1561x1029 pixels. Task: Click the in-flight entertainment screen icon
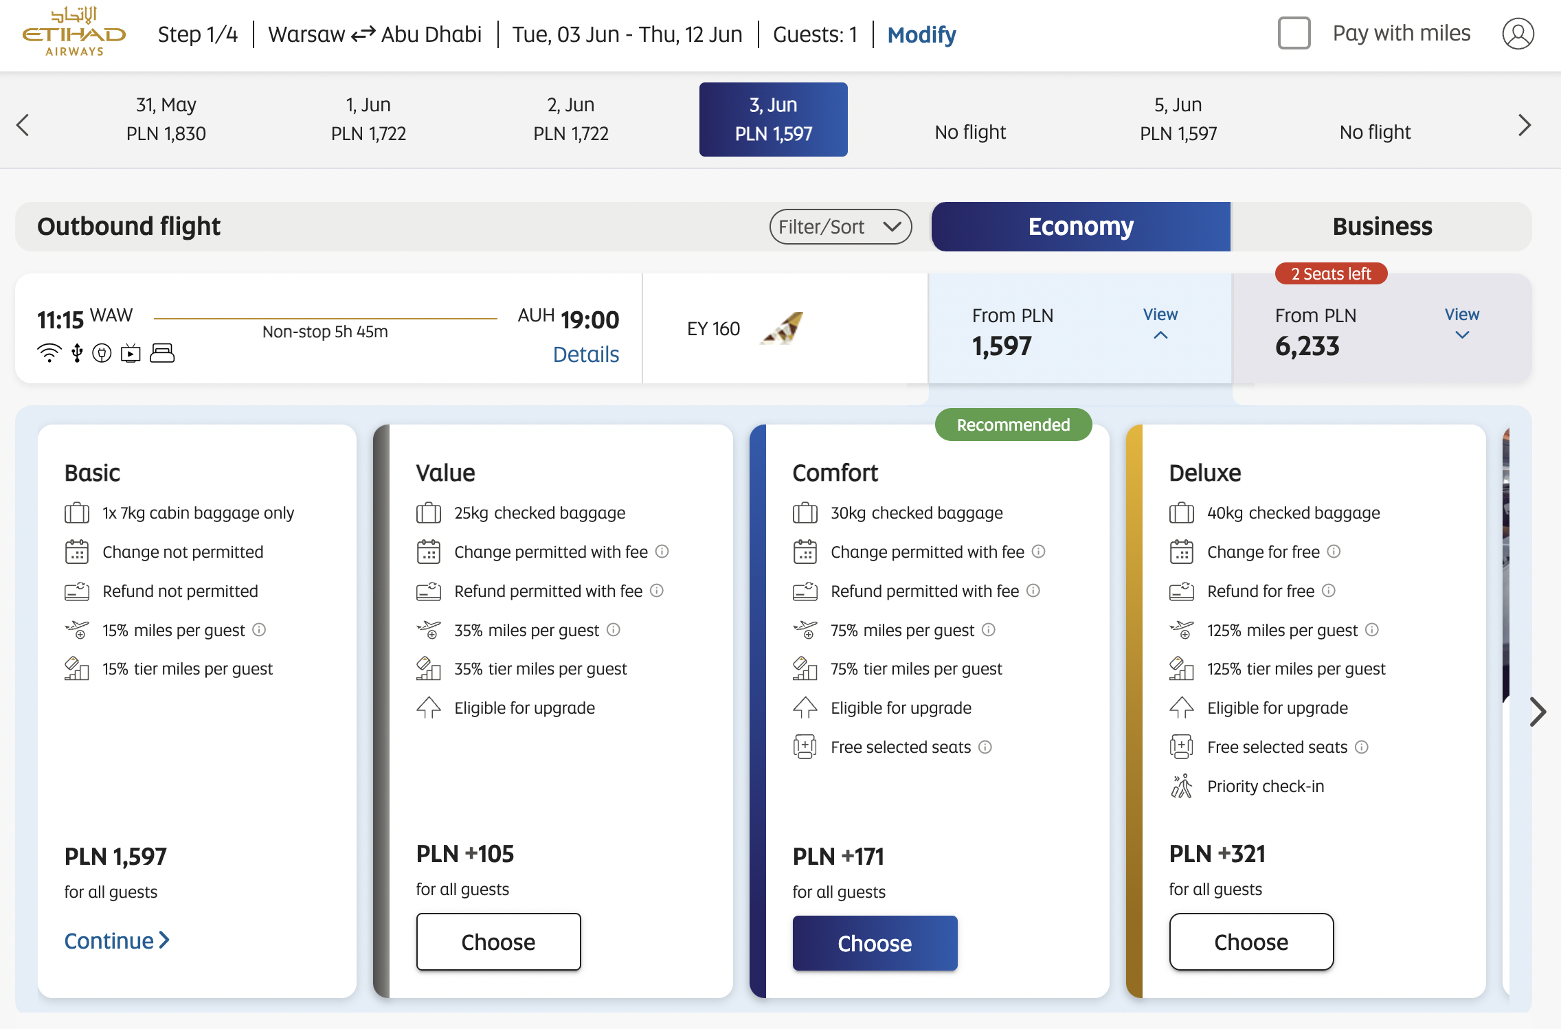tap(131, 353)
